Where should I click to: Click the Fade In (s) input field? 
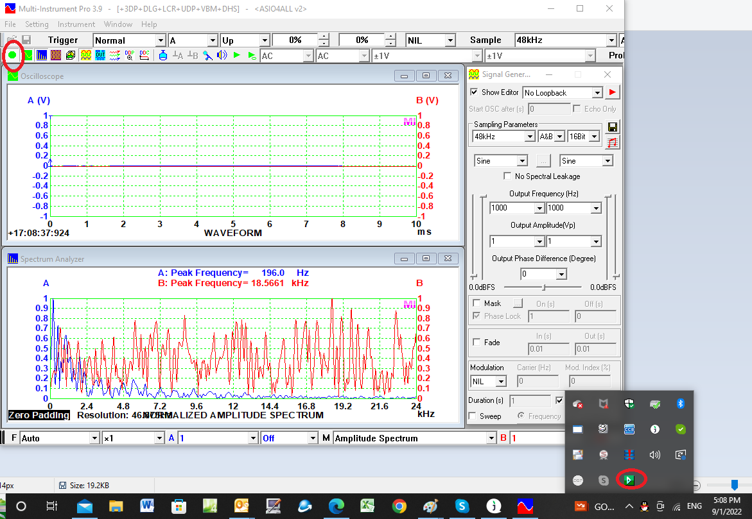[548, 349]
